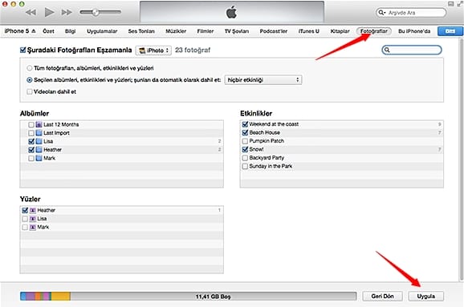Check Sunday in the Park event checkbox
This screenshot has height=307, width=464.
pyautogui.click(x=245, y=167)
